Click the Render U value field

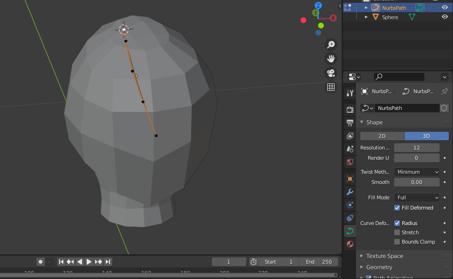[x=417, y=158]
